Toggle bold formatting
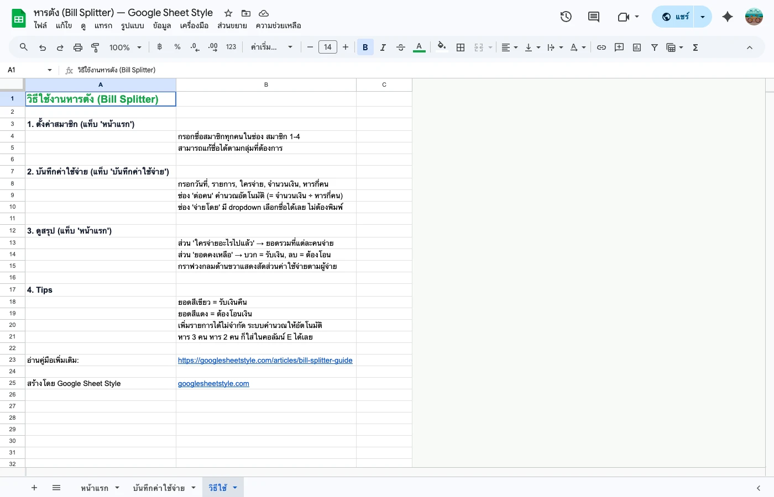774x497 pixels. [x=365, y=47]
